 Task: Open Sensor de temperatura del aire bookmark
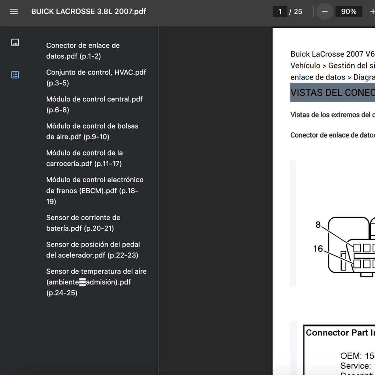pyautogui.click(x=96, y=282)
